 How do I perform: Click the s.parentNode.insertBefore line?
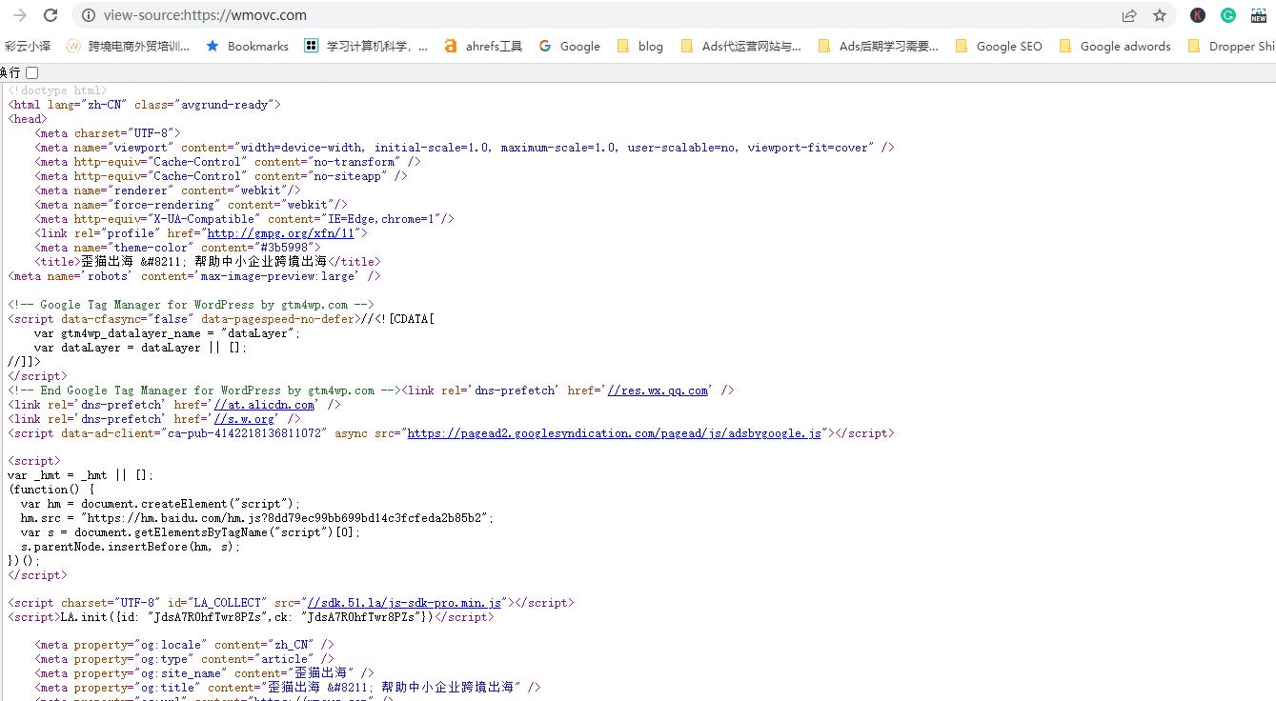(131, 547)
